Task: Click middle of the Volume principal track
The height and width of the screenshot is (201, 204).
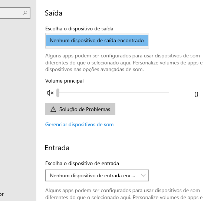Action: [x=113, y=93]
